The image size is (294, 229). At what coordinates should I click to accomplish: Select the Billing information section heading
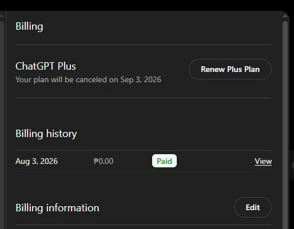[57, 208]
